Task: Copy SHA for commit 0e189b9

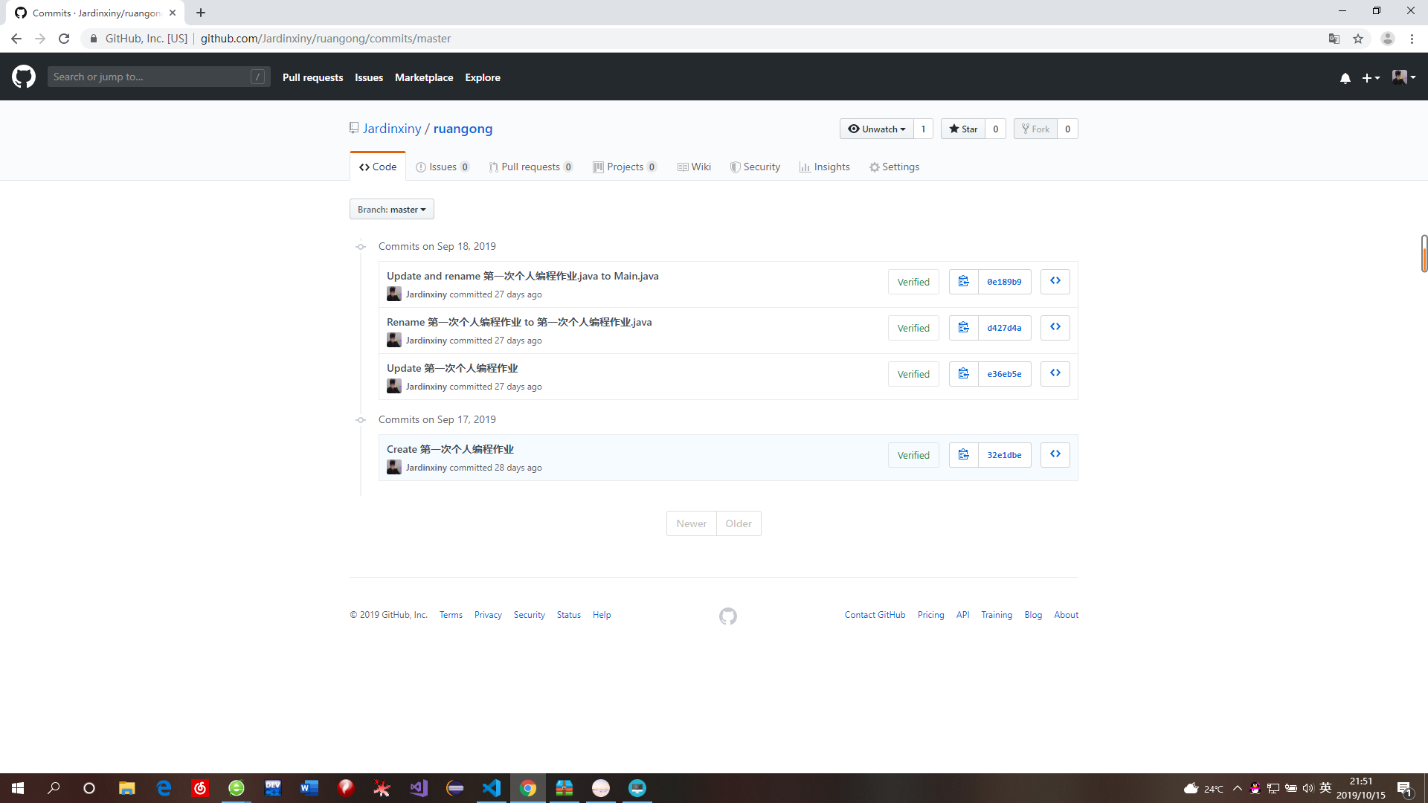Action: pos(963,282)
